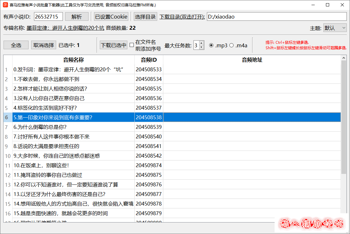
Task: Click the 音频ID column header
Action: (149, 60)
